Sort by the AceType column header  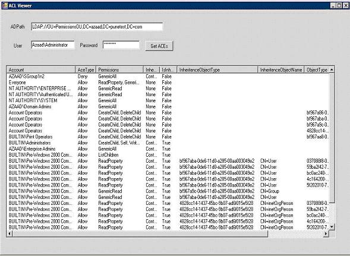(86, 70)
